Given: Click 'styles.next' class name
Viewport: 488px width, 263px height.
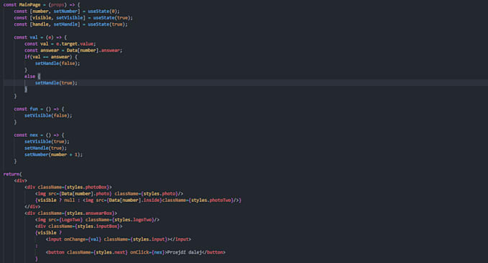Looking at the screenshot, I should coord(111,252).
